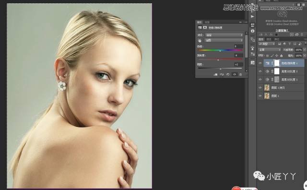Viewport: 307px width, 190px height.
Task: Open the color range (Master) dropdown
Action: pos(224,40)
